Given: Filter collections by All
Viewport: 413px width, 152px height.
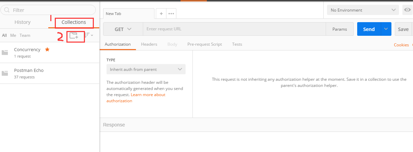Looking at the screenshot, I should coord(4,35).
